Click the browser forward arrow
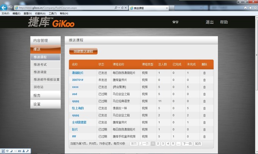Screen dimensions: 258x154 [x=11, y=8]
